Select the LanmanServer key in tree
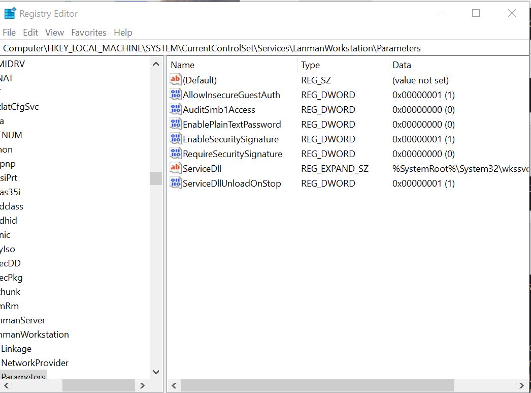This screenshot has height=393, width=531. pyautogui.click(x=23, y=320)
